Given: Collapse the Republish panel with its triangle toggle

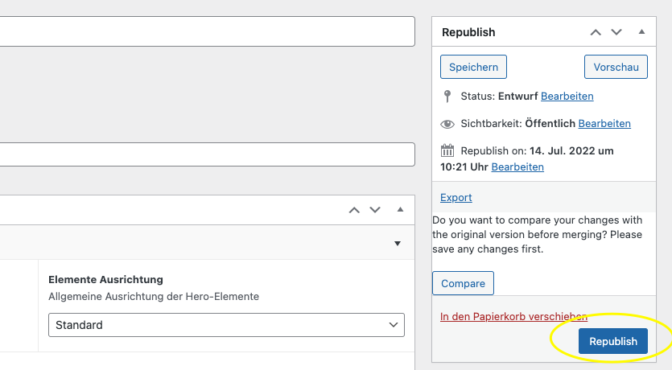Looking at the screenshot, I should pyautogui.click(x=641, y=32).
